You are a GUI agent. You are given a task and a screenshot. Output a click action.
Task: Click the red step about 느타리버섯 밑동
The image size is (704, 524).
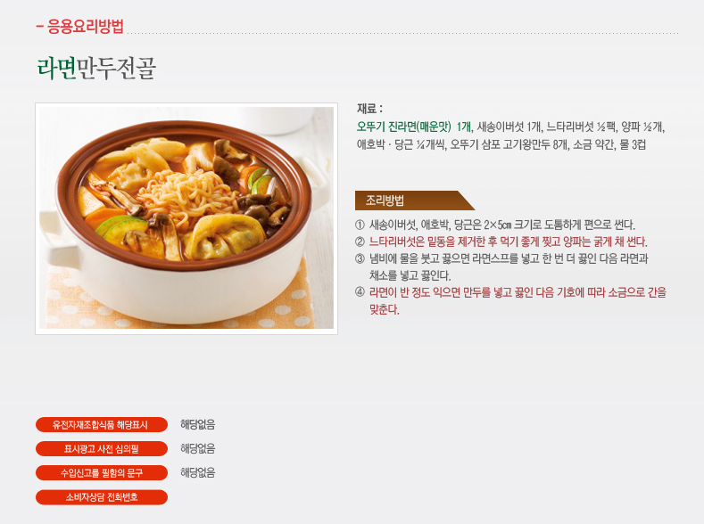pos(508,242)
